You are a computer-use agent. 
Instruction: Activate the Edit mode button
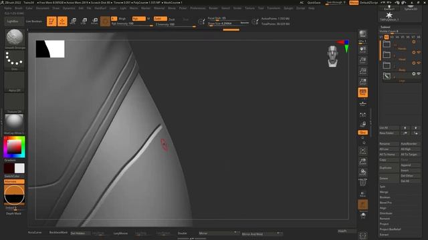pyautogui.click(x=51, y=21)
